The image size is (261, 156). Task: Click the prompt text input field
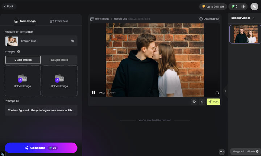pyautogui.click(x=41, y=110)
